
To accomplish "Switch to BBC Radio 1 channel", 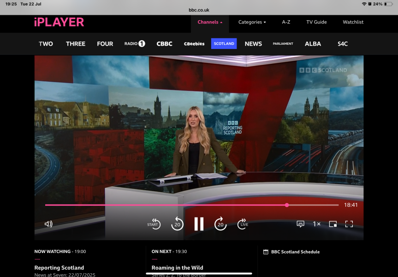I will [x=135, y=44].
